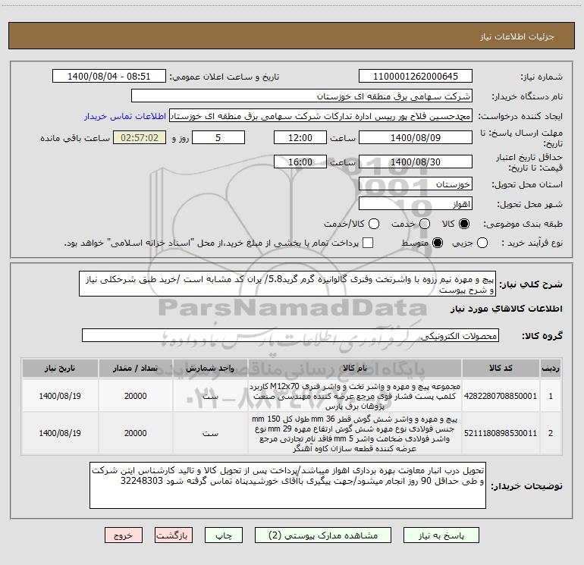Click the announcement date field 1400/08/04 - 08:51
The width and height of the screenshot is (584, 565).
pos(109,76)
